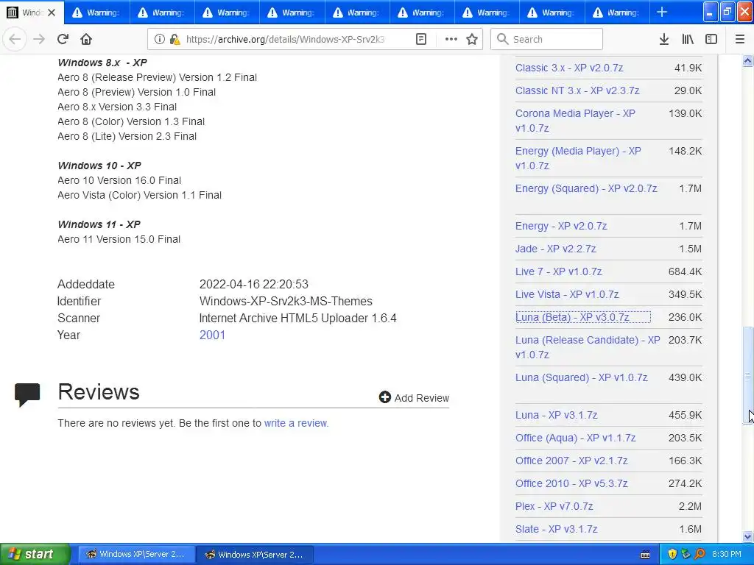Viewport: 754px width, 565px height.
Task: Click the URL address field
Action: 285,39
